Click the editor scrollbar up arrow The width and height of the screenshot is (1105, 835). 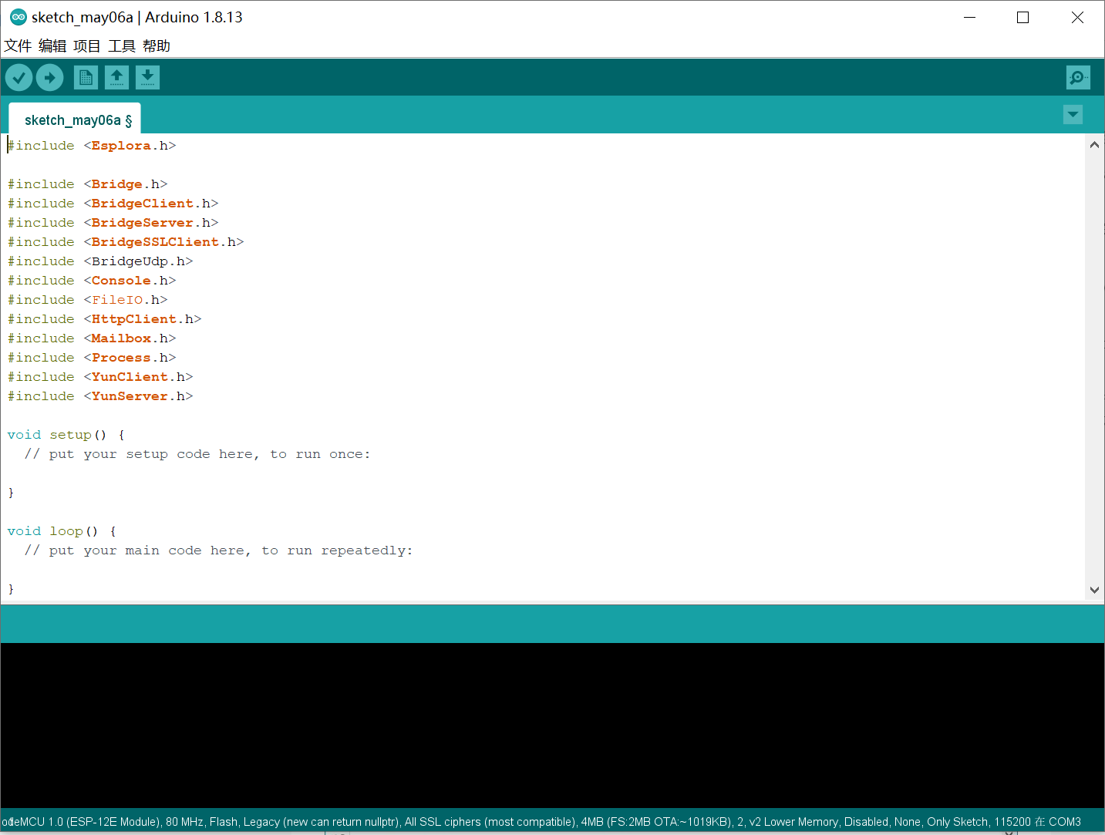(1094, 144)
